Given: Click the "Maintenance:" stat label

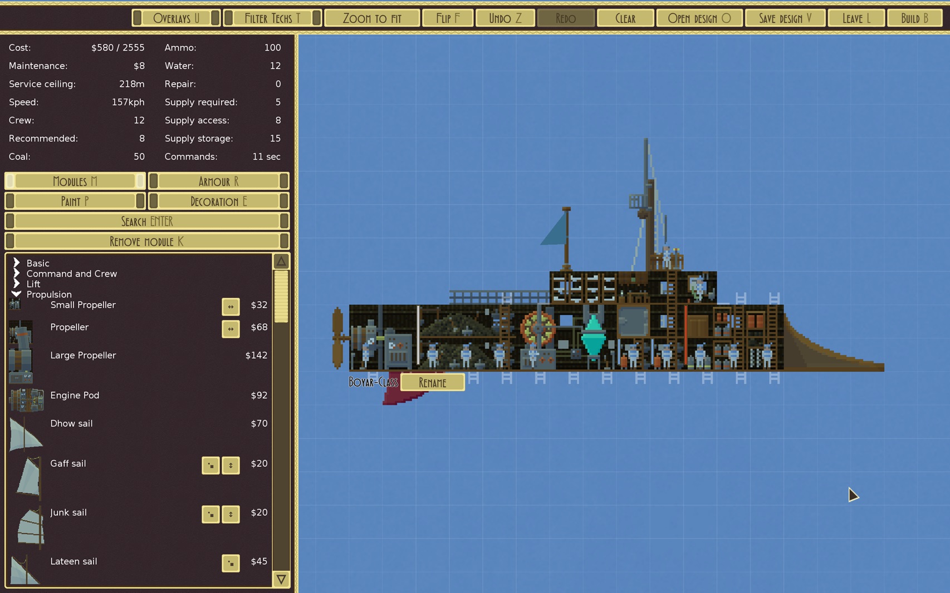Looking at the screenshot, I should tap(38, 66).
